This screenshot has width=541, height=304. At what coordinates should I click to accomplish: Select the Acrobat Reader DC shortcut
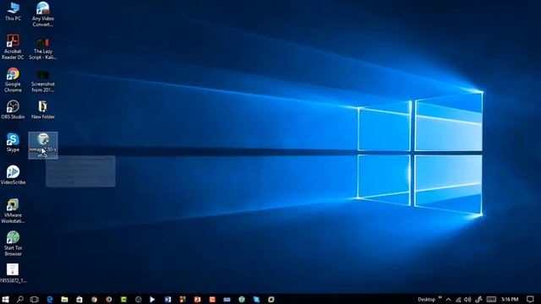(x=13, y=47)
